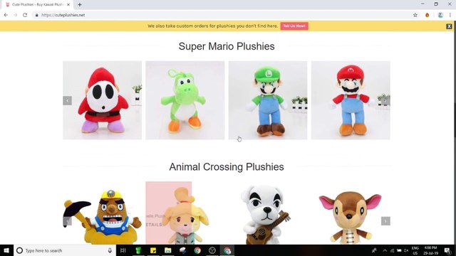This screenshot has width=456, height=256.
Task: Go back using browser back arrow
Action: tap(6, 15)
